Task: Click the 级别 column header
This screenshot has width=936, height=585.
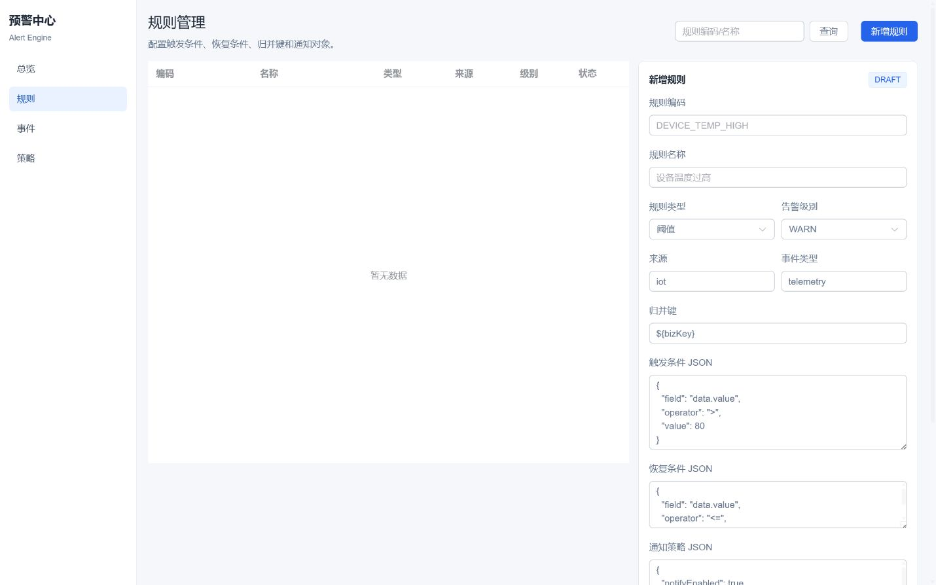Action: 529,74
